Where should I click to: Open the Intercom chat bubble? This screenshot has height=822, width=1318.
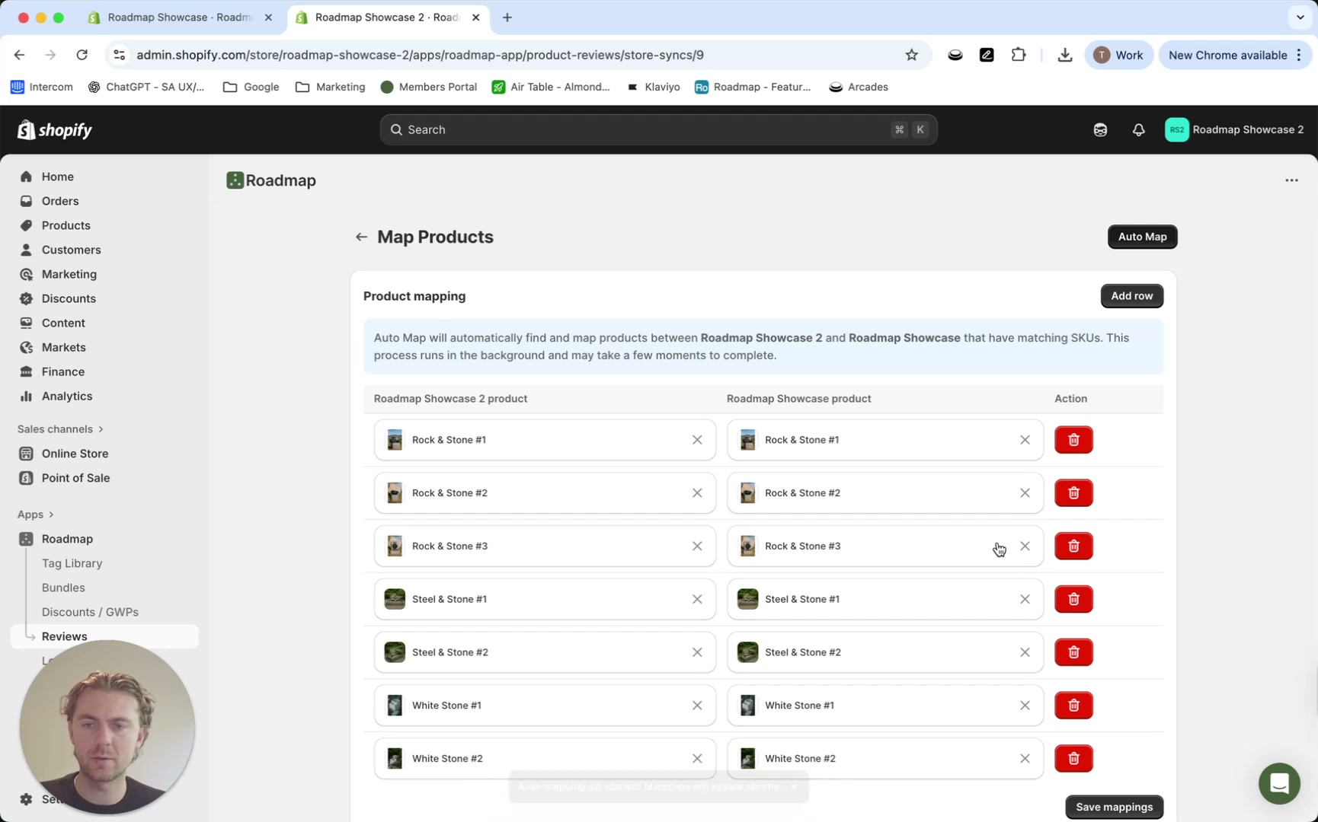(1278, 783)
